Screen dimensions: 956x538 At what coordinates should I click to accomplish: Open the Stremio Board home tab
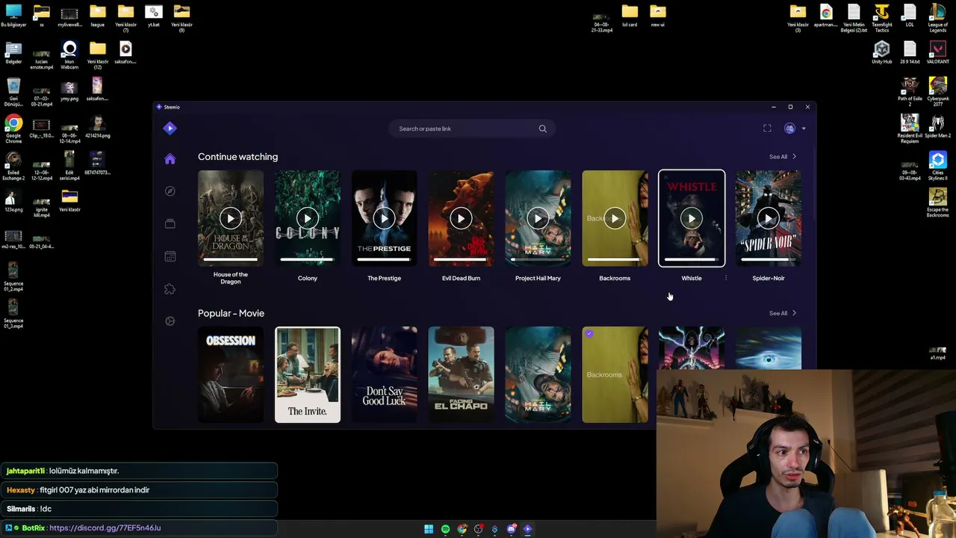pos(170,158)
